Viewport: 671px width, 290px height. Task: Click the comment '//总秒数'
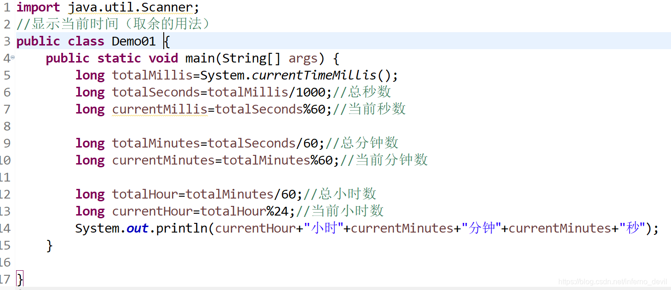point(361,92)
